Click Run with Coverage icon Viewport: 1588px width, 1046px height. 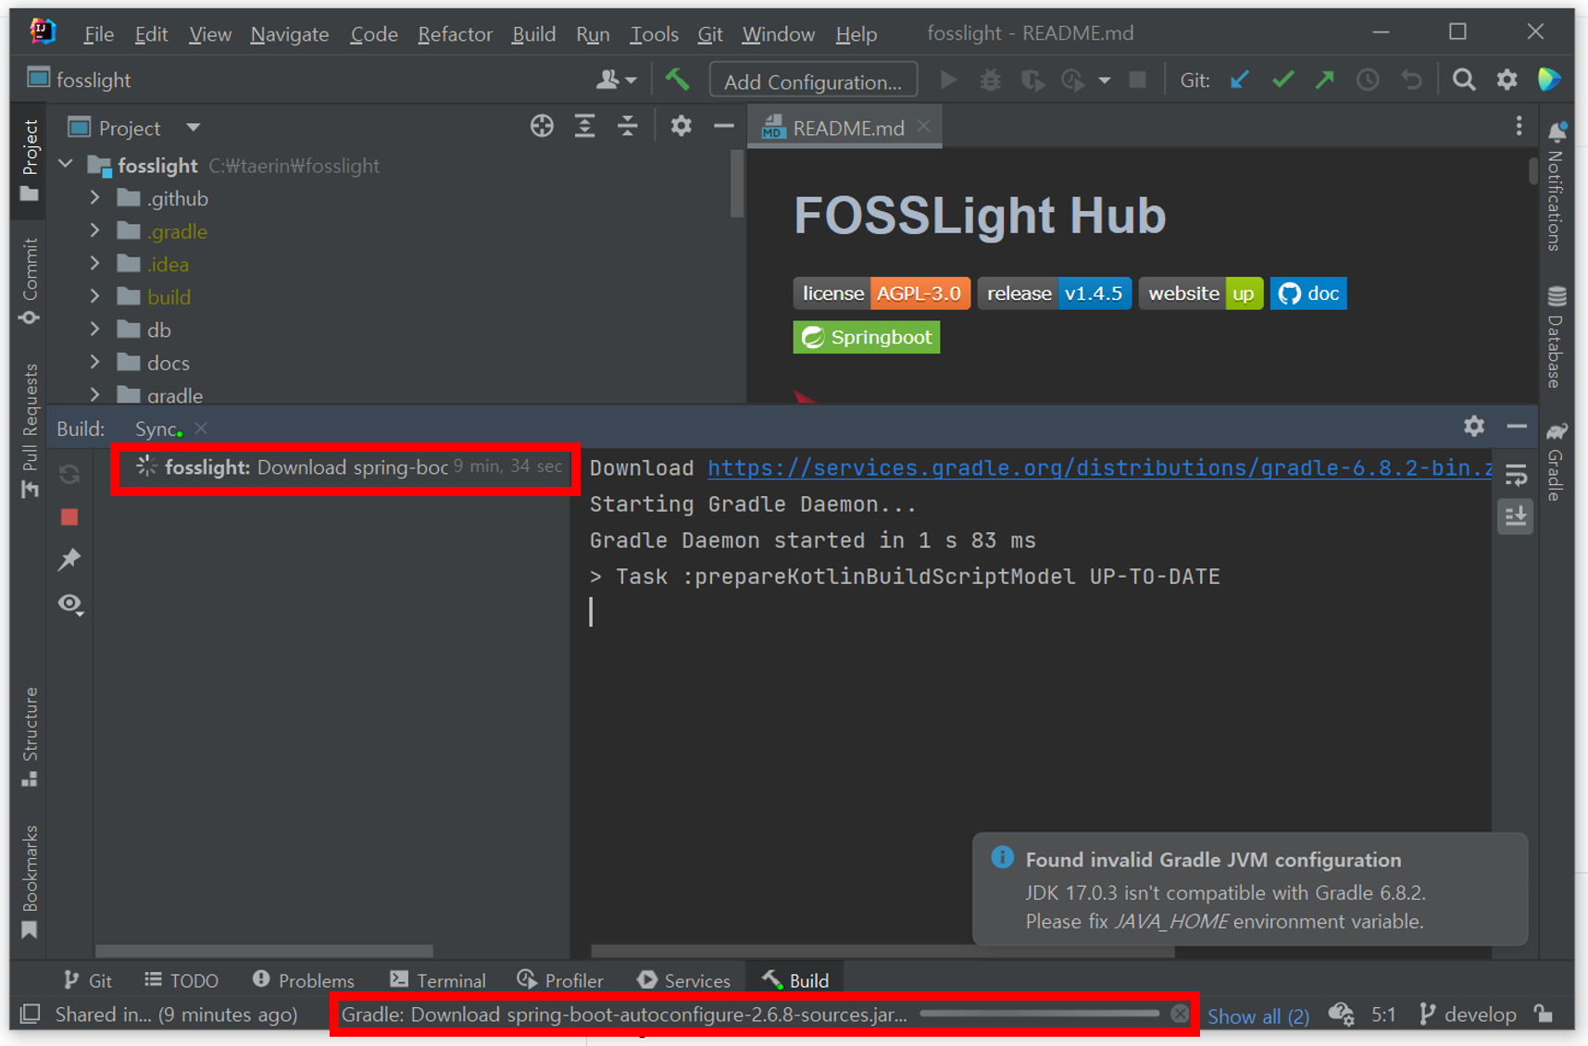click(1032, 81)
